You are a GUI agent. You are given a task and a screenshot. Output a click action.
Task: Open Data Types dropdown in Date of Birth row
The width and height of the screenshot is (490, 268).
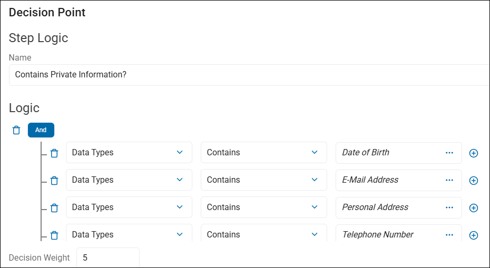pyautogui.click(x=129, y=153)
